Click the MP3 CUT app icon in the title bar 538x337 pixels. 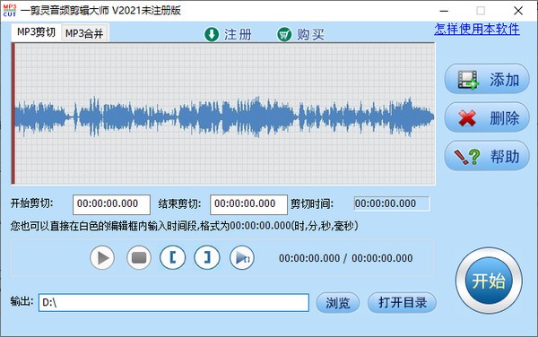pos(10,10)
